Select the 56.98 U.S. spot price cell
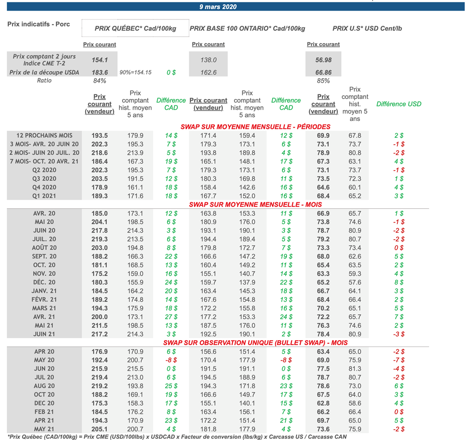This screenshot has height=440, width=474. (x=323, y=60)
